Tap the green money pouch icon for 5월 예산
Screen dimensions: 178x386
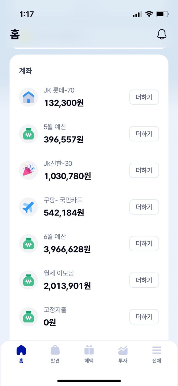pos(28,133)
